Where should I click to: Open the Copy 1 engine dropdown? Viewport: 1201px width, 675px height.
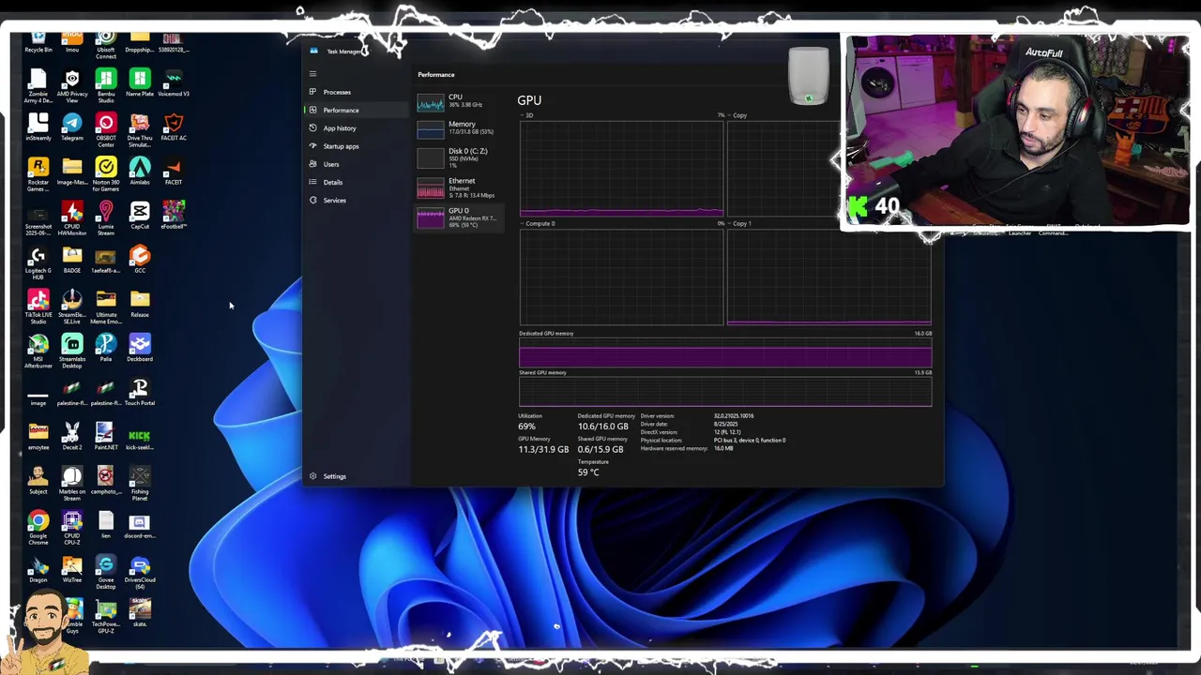pyautogui.click(x=739, y=223)
